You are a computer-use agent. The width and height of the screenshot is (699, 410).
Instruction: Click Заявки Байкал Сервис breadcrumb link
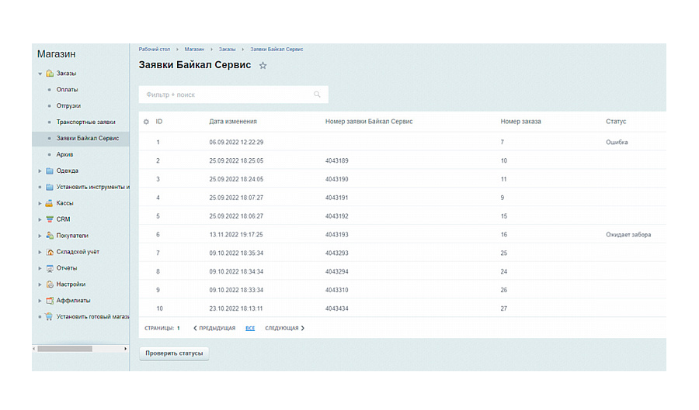coord(276,50)
